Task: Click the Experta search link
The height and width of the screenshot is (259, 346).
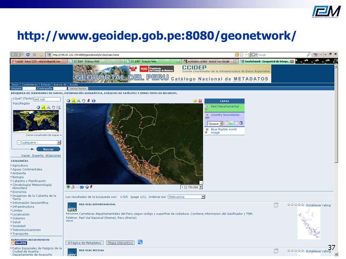Action: click(x=38, y=155)
